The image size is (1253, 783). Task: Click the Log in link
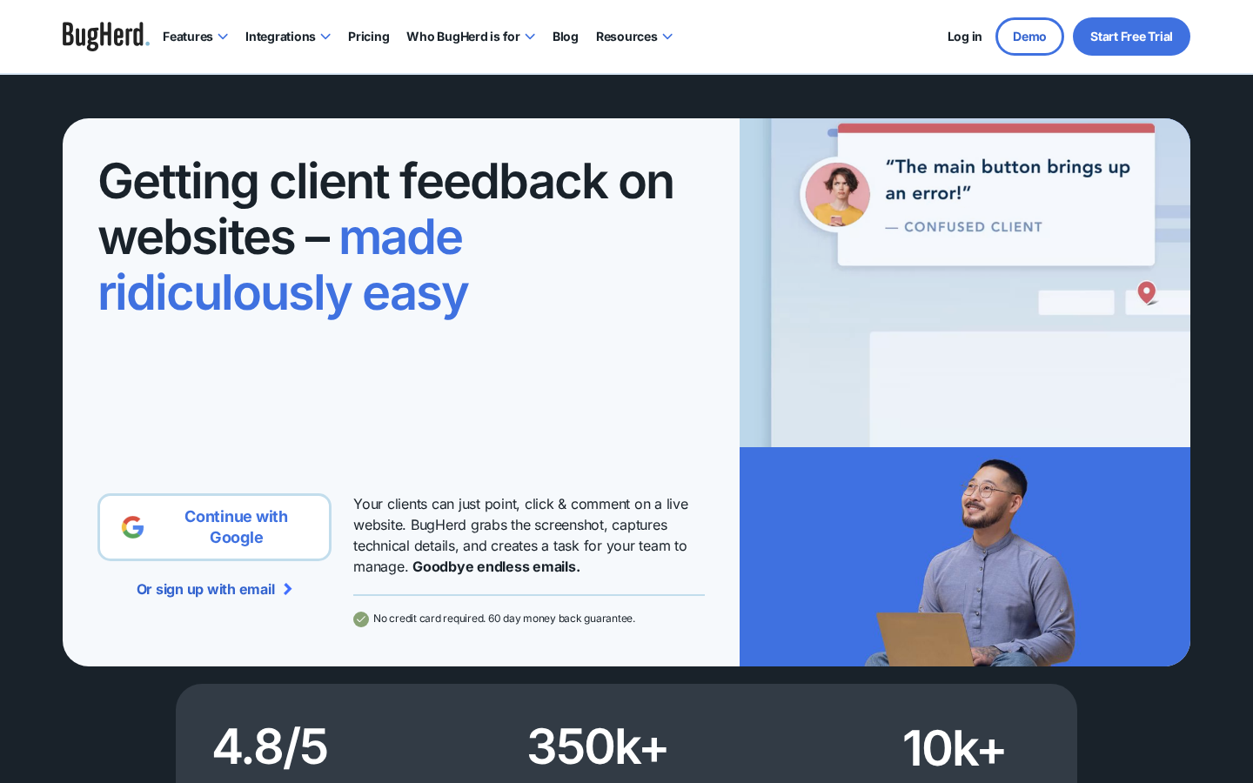pos(964,37)
